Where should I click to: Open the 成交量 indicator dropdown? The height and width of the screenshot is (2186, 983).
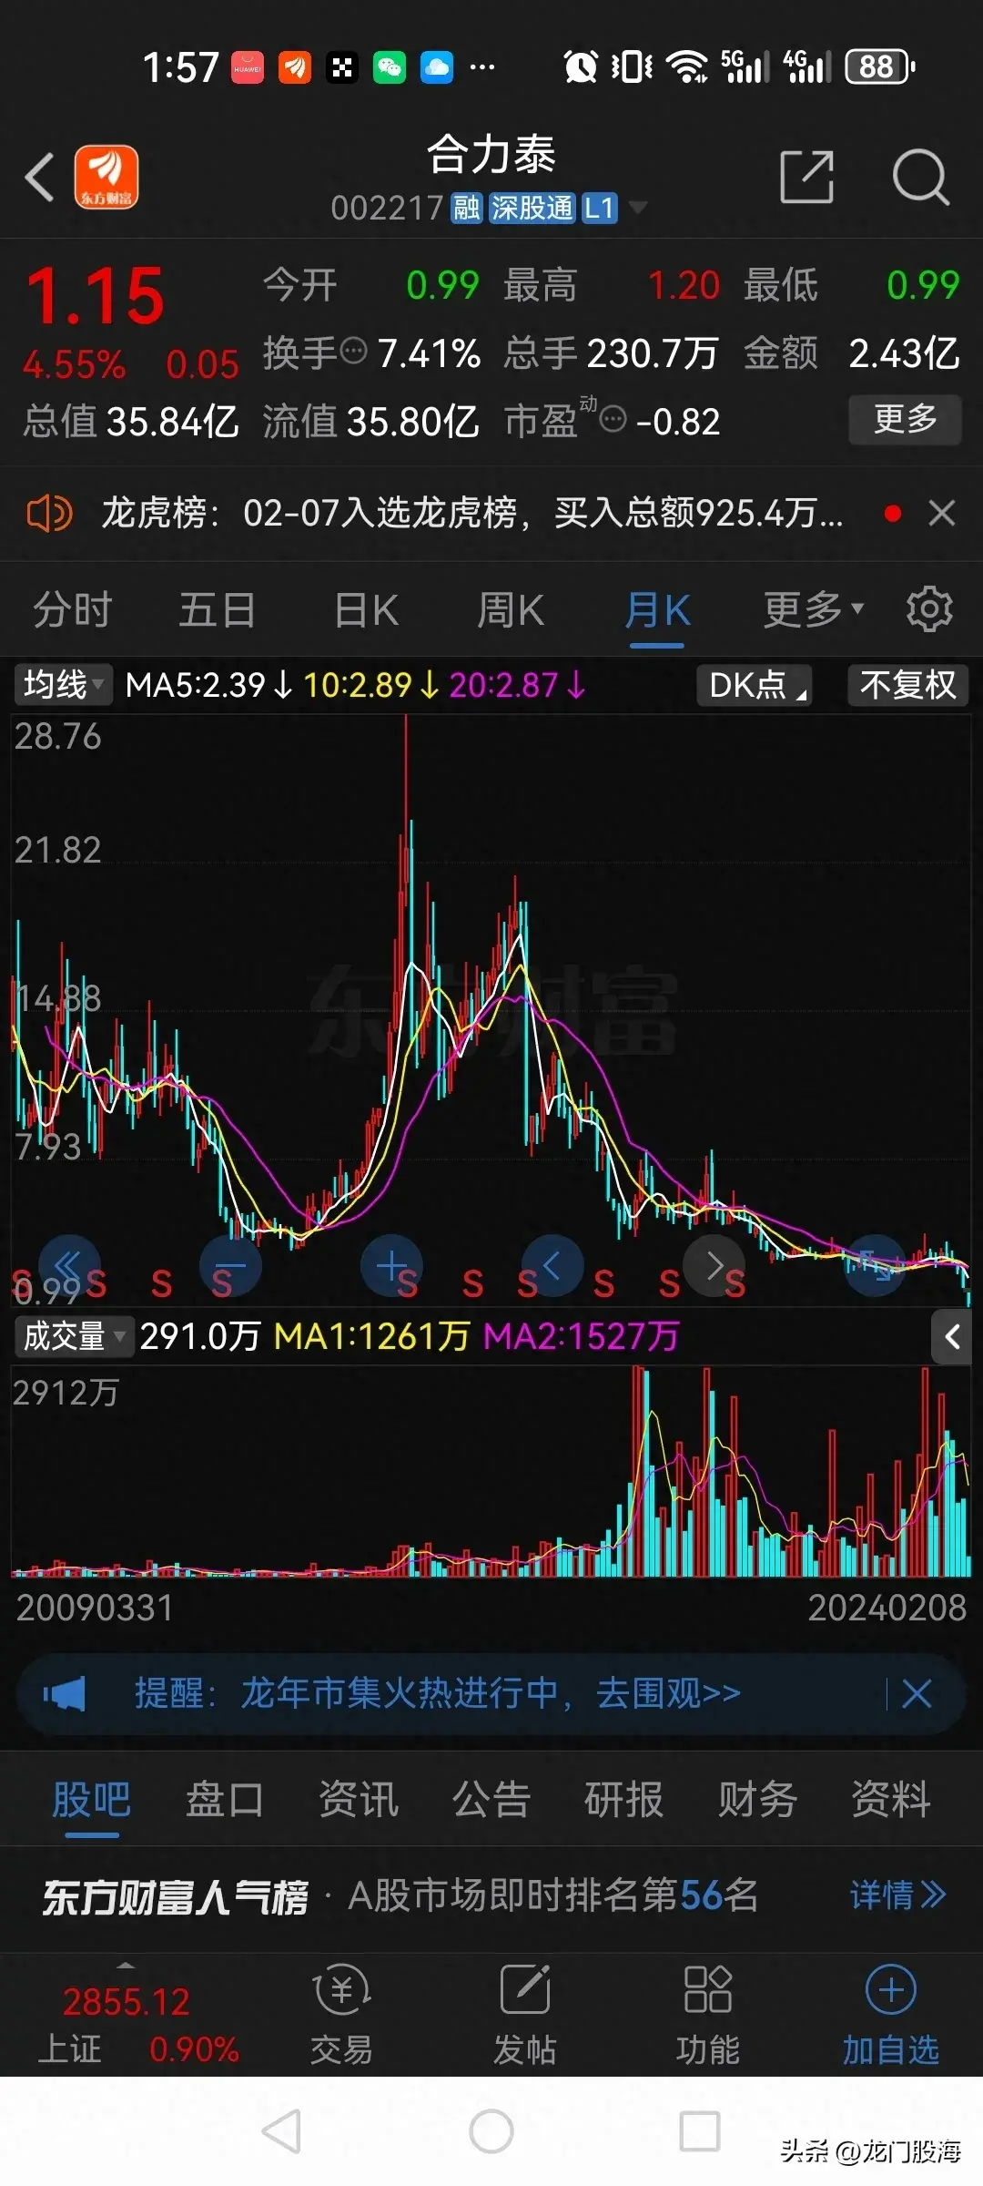point(73,1337)
